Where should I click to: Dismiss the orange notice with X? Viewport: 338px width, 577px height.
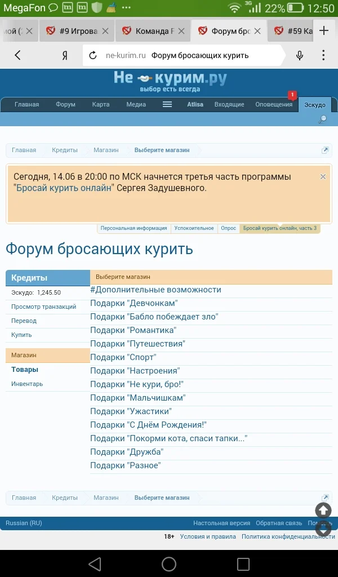[323, 176]
